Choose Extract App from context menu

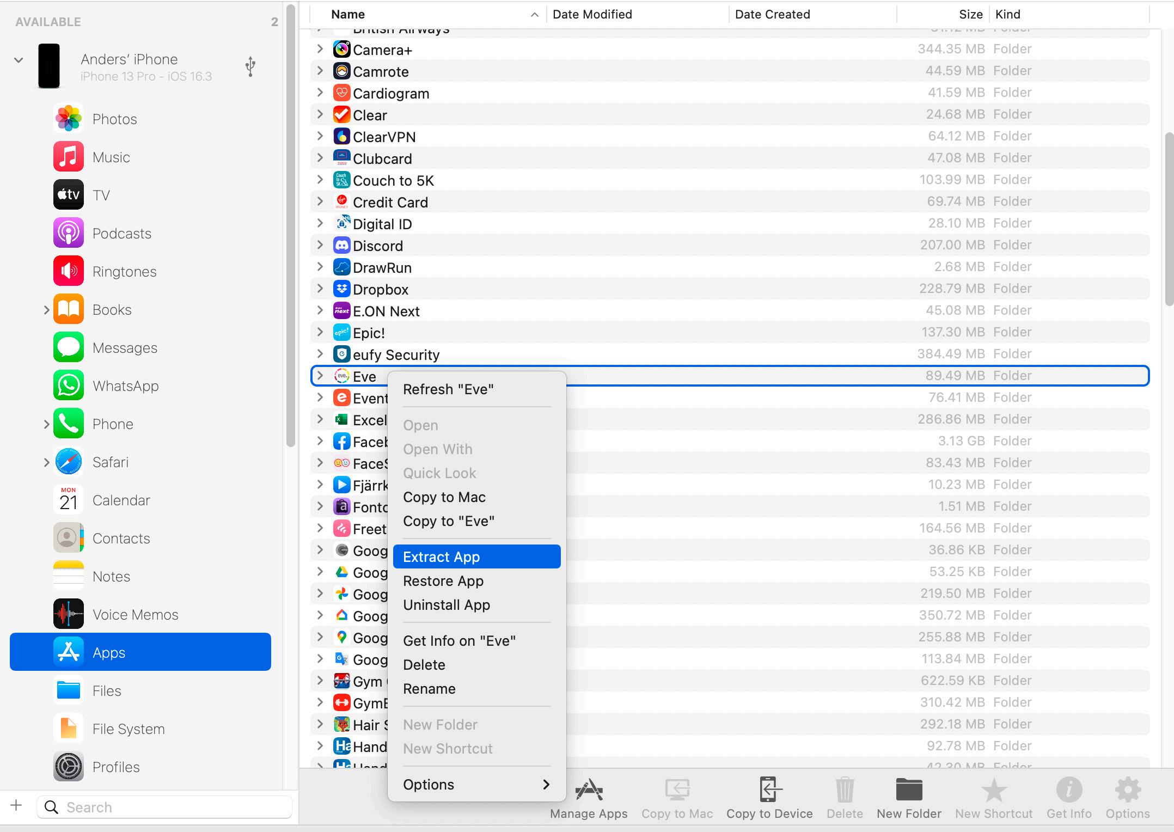point(441,557)
